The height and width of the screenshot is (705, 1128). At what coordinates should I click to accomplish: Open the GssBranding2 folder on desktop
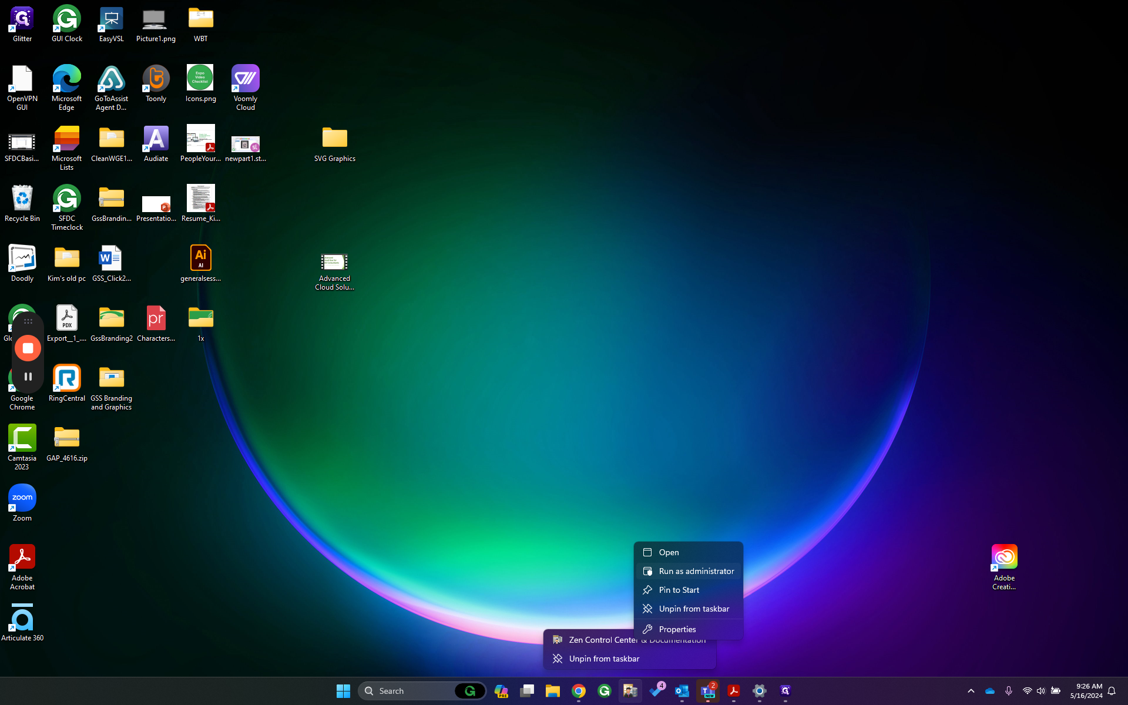112,324
